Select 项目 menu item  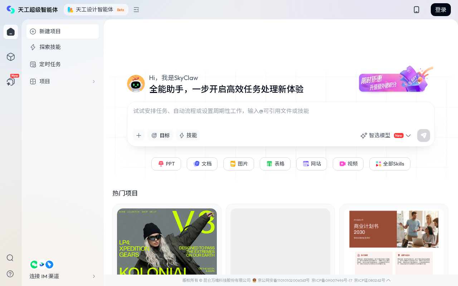coord(63,82)
